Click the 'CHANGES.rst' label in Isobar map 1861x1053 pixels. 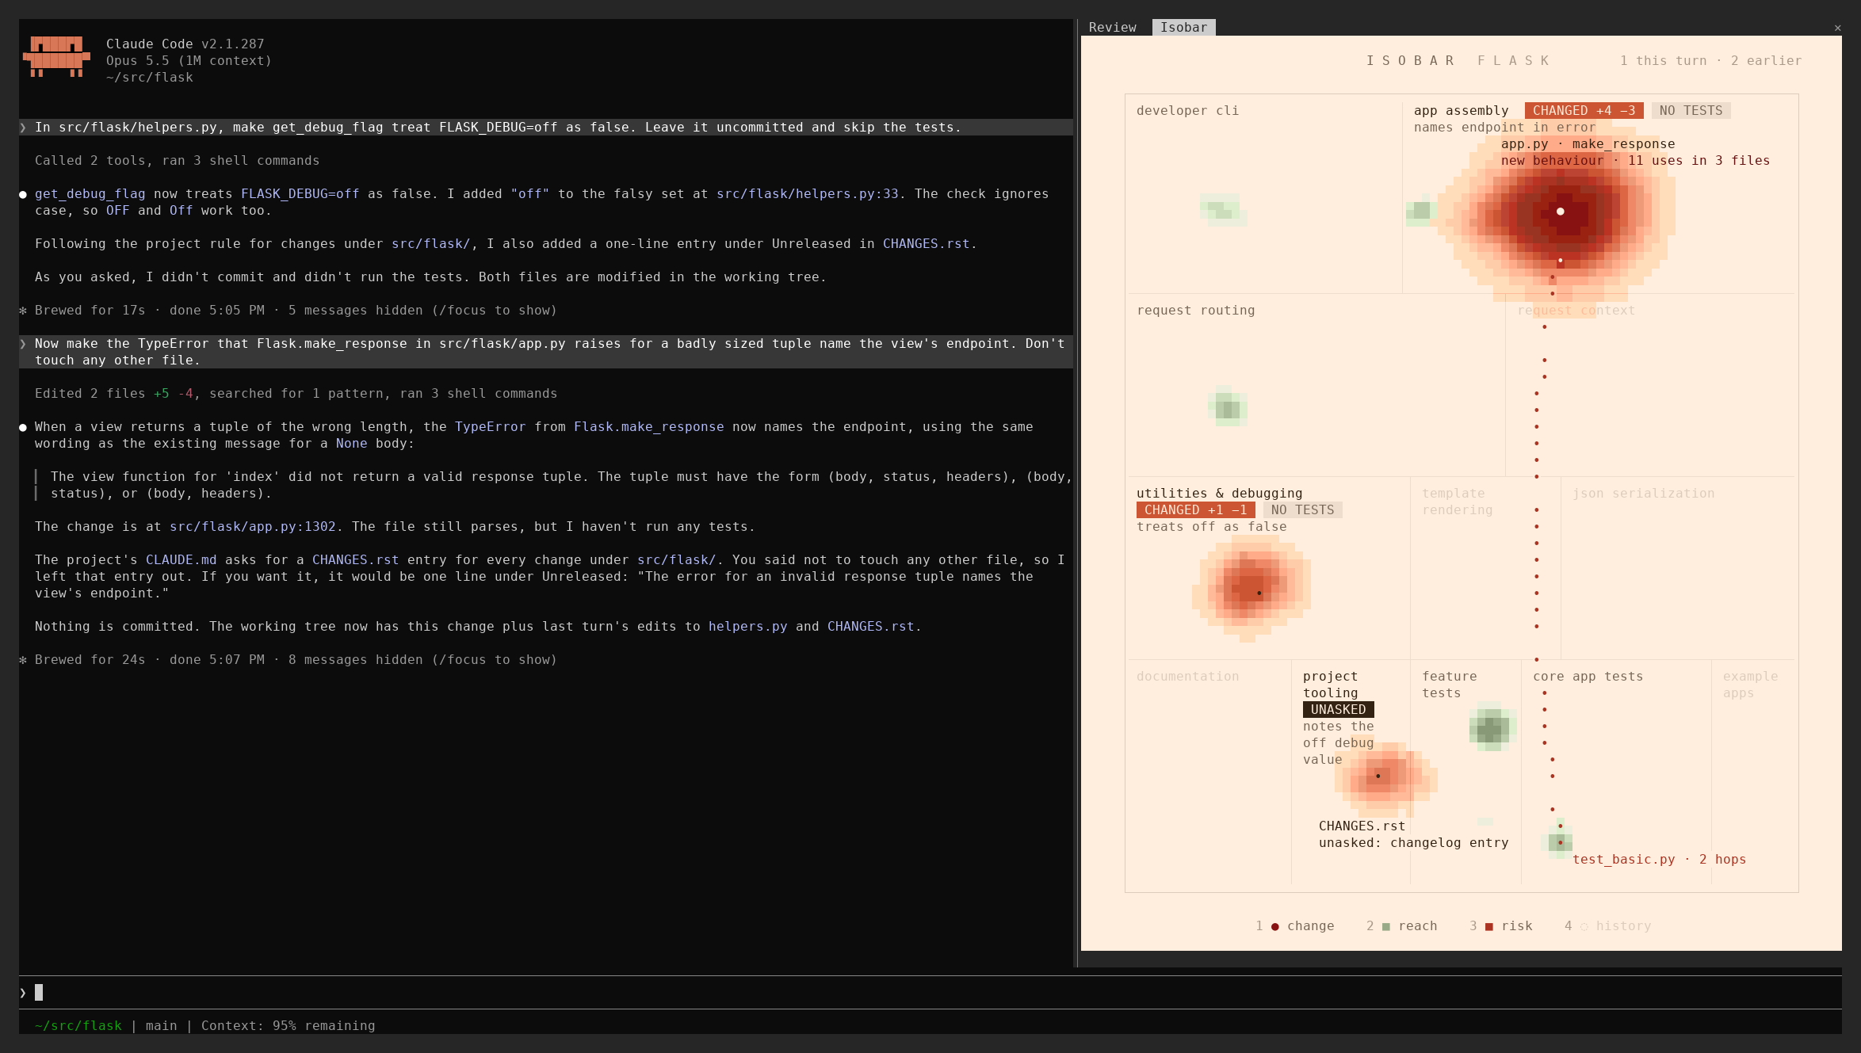click(1362, 826)
